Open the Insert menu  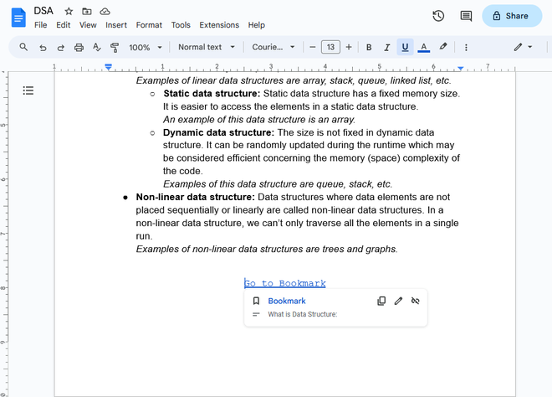coord(116,25)
